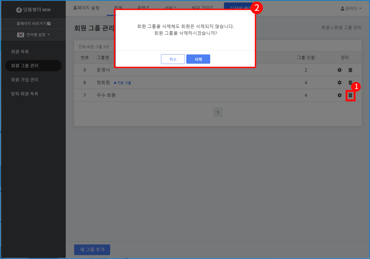The height and width of the screenshot is (259, 370).
Task: Open 홈페이지 바로가기 external link
Action: click(33, 24)
